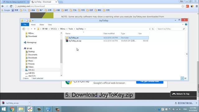Open the Share ribbon tab
Image resolution: width=199 pixels, height=112 pixels.
coord(42,25)
